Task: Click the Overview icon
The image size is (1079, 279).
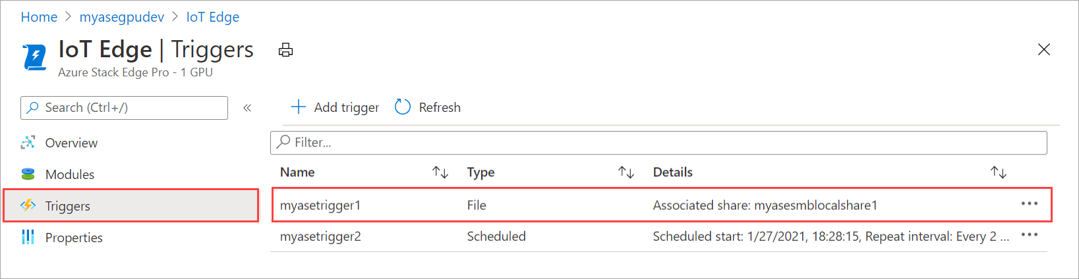Action: [x=28, y=142]
